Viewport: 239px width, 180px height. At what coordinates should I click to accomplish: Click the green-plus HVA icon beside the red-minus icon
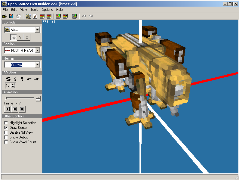click(58, 16)
